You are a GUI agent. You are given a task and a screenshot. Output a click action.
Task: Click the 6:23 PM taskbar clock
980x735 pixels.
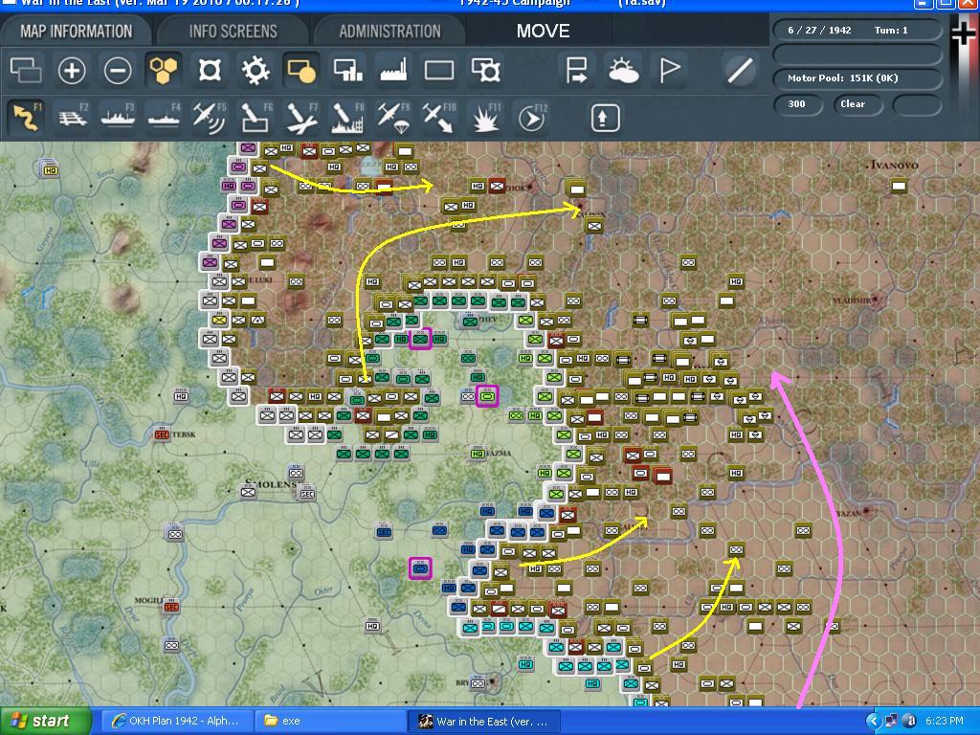(x=945, y=722)
